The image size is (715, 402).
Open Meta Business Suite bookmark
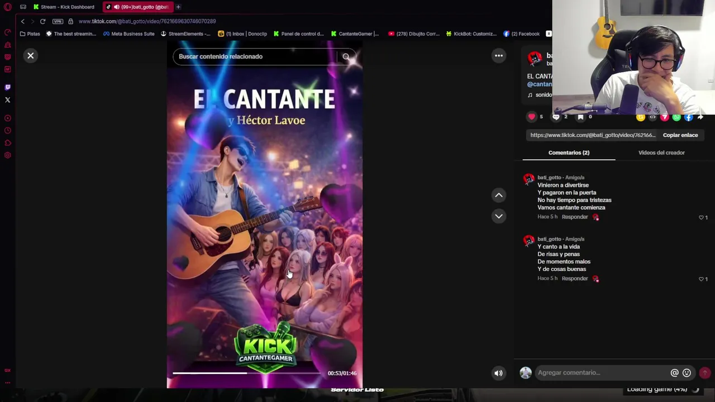pos(128,33)
